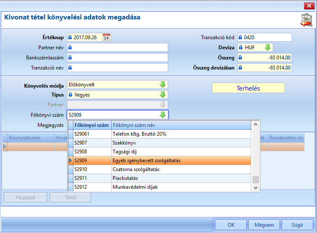Confirm with the OK button
This screenshot has width=317, height=233.
(x=231, y=225)
